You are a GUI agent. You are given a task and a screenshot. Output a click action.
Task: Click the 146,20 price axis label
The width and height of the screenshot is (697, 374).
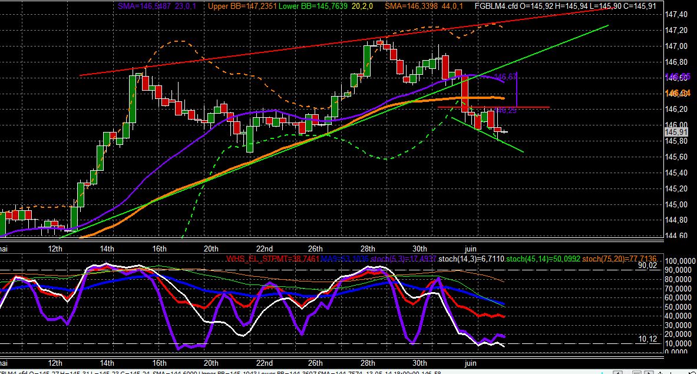coord(676,110)
